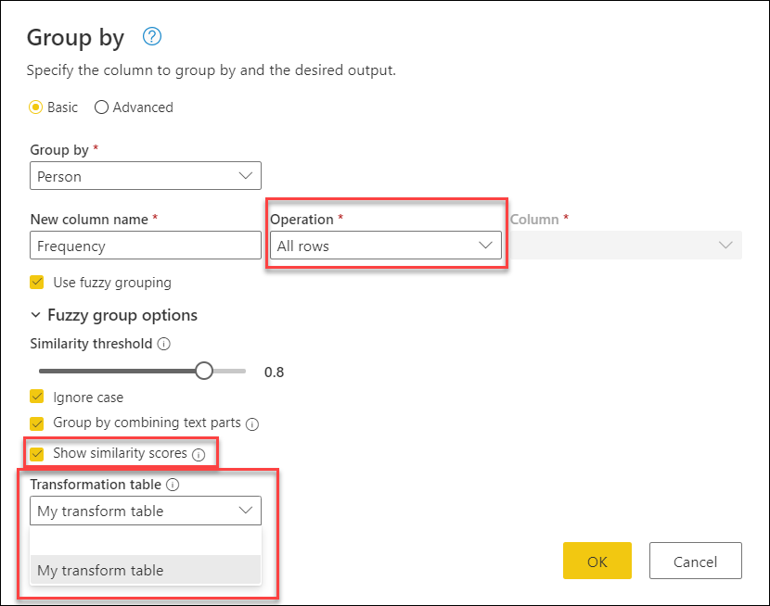
Task: Switch to Advanced mode radio button
Action: coord(101,107)
